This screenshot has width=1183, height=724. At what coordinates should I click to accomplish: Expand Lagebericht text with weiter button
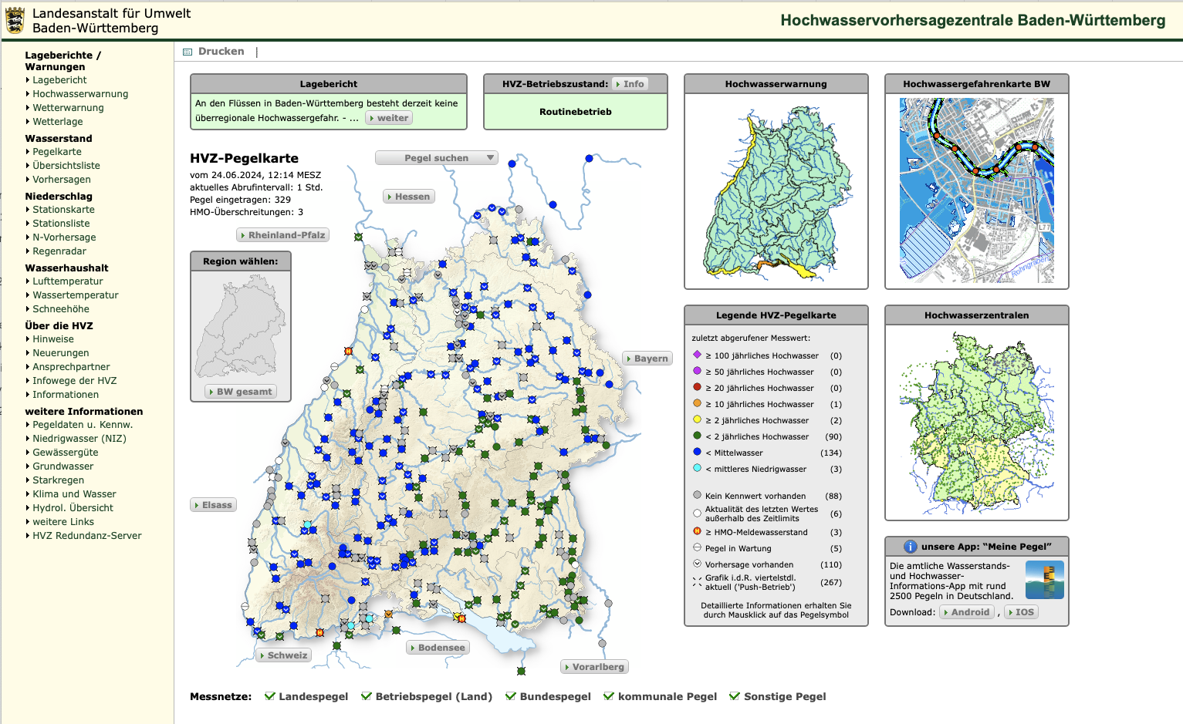click(390, 118)
